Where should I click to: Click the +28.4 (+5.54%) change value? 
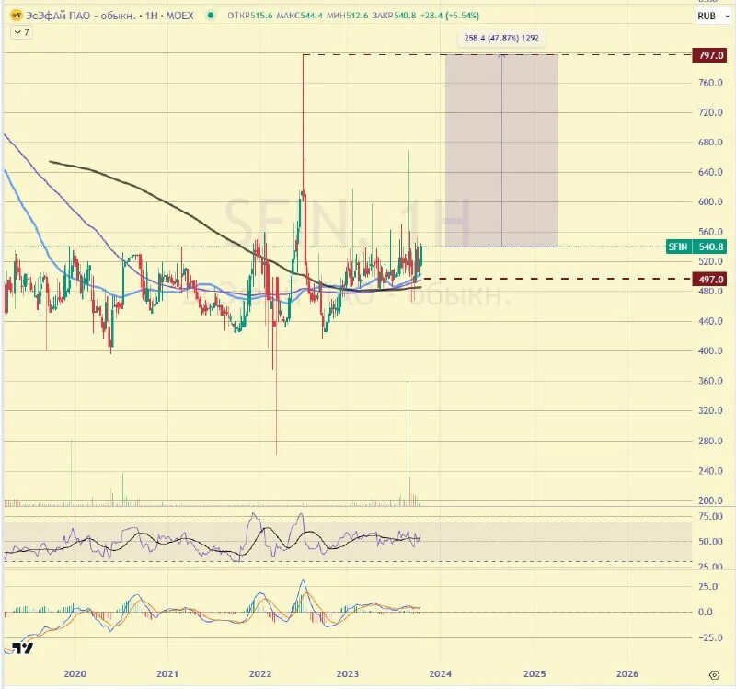click(450, 16)
